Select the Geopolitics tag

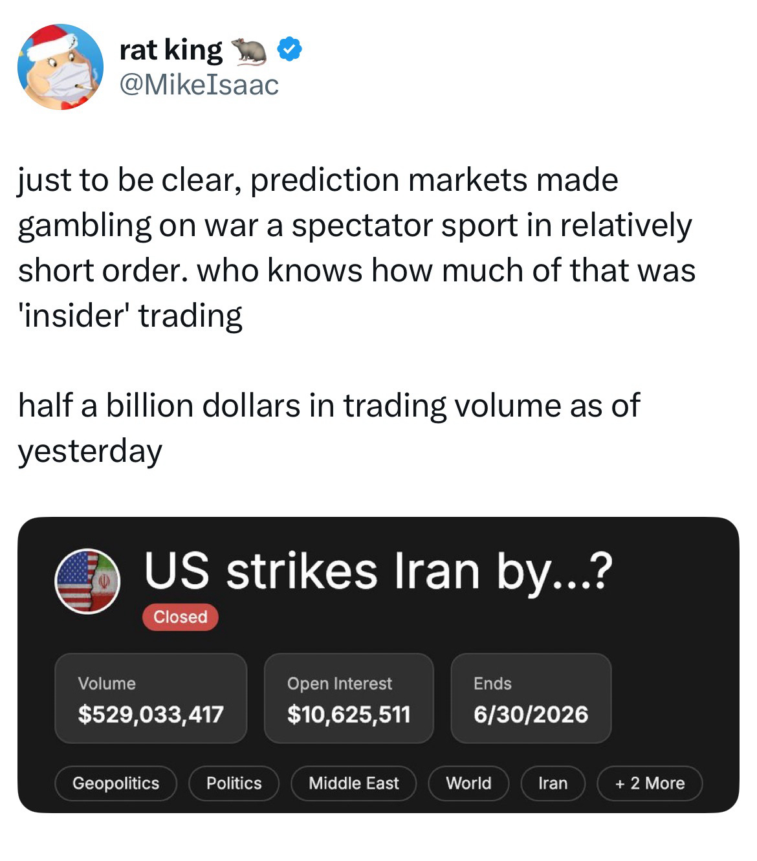pyautogui.click(x=116, y=783)
